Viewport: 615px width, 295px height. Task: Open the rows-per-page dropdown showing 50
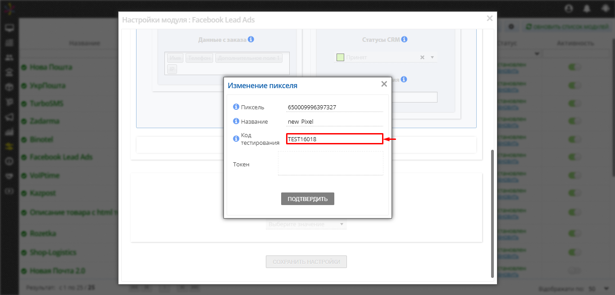[x=598, y=288]
